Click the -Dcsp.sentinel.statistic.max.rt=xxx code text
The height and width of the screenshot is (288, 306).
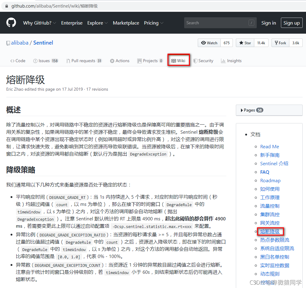152,226
